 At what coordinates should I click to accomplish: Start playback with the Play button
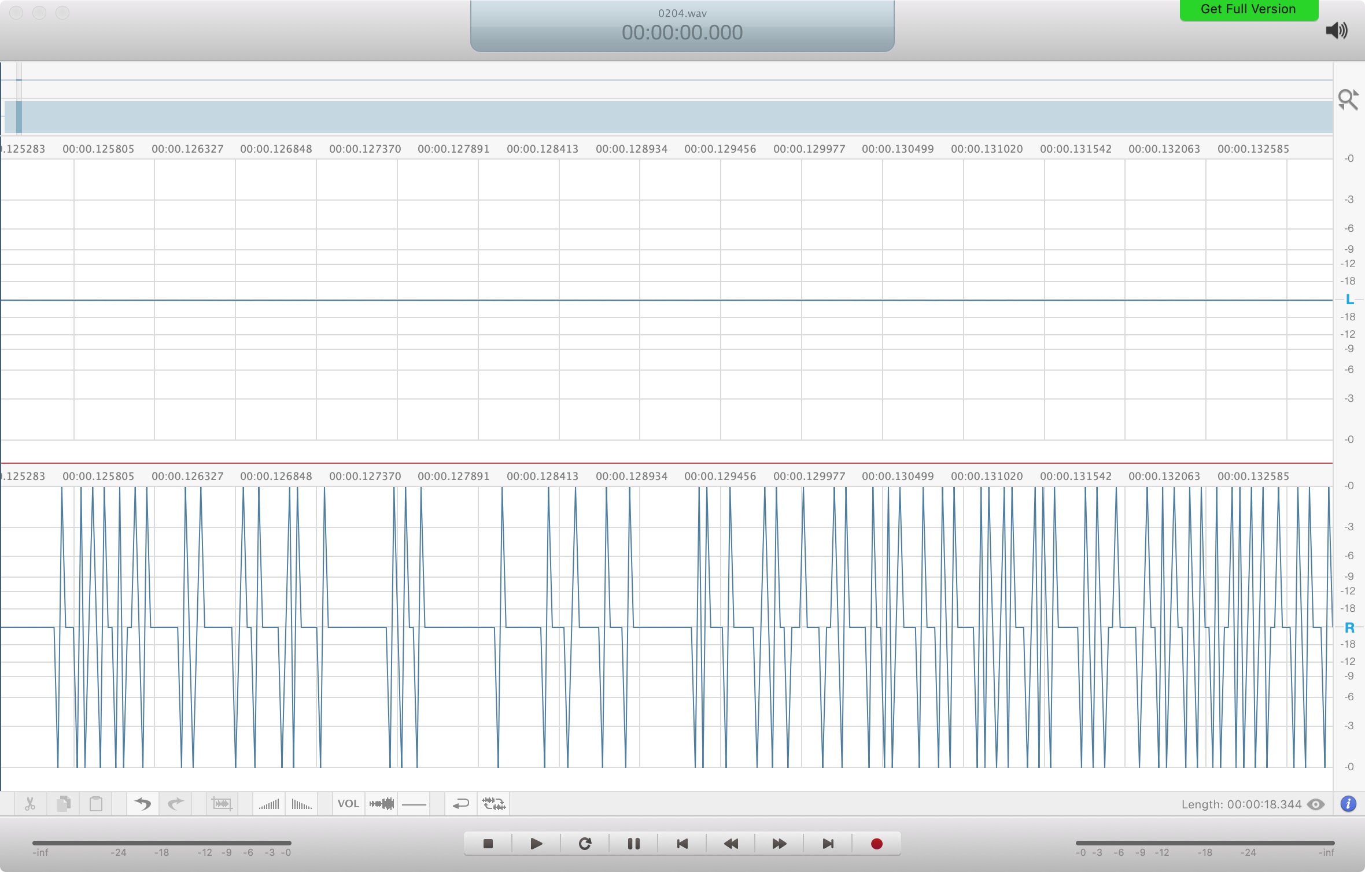click(536, 844)
